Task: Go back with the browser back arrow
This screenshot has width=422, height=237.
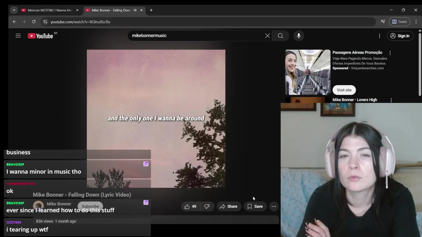Action: pos(14,22)
